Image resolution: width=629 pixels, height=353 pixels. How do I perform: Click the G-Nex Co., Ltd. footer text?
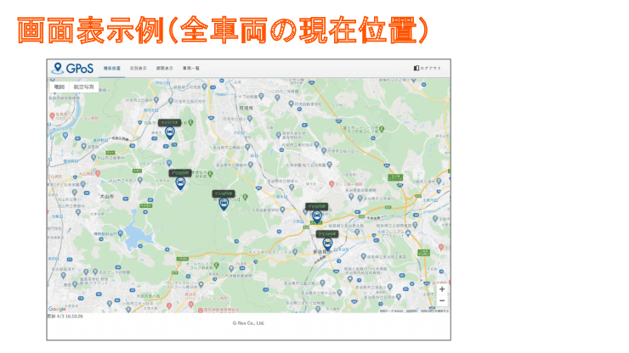tap(248, 323)
